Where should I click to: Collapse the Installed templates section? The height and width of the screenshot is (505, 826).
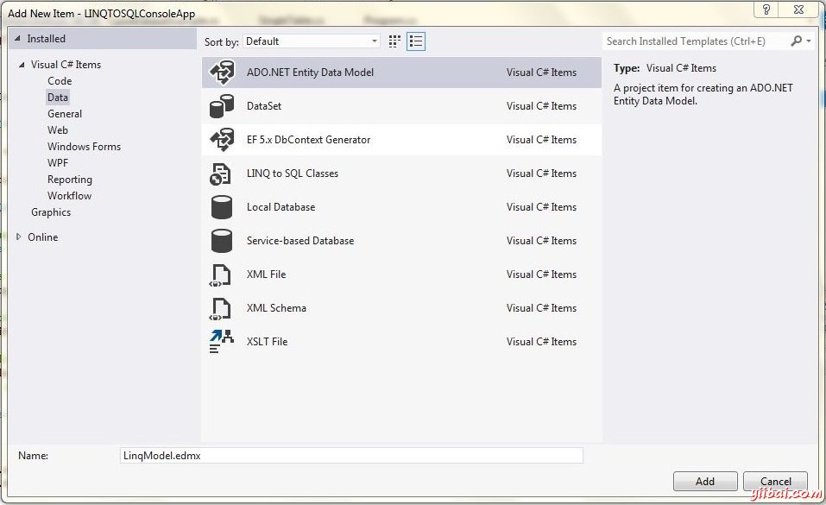coord(17,39)
